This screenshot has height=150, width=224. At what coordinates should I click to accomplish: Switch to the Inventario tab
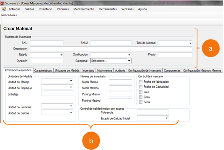click(x=88, y=70)
